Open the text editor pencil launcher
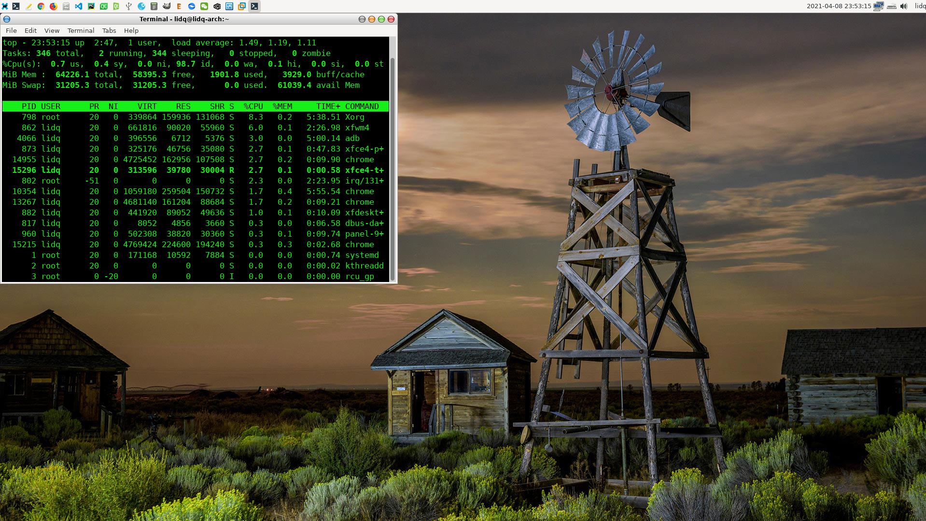This screenshot has height=521, width=926. pos(28,6)
